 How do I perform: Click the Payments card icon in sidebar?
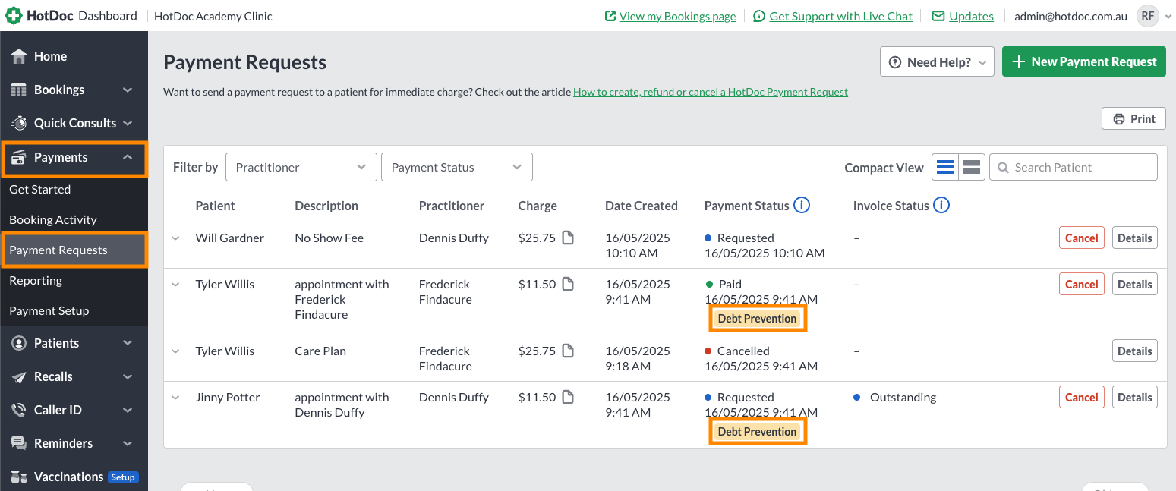tap(19, 157)
